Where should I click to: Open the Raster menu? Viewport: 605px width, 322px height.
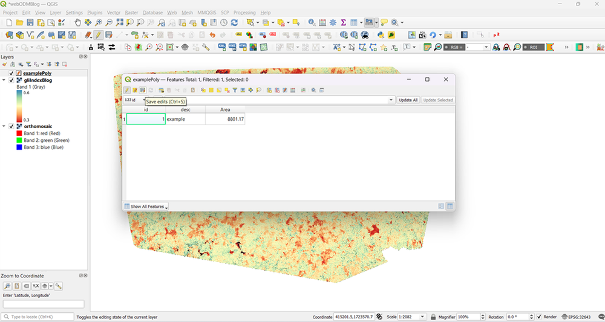[x=131, y=12]
